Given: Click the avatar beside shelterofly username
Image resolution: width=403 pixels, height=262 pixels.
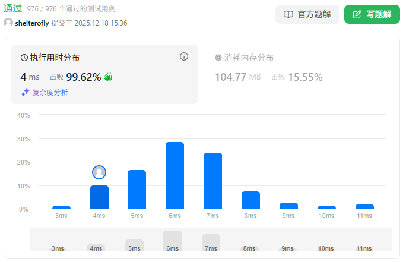Looking at the screenshot, I should [x=8, y=23].
